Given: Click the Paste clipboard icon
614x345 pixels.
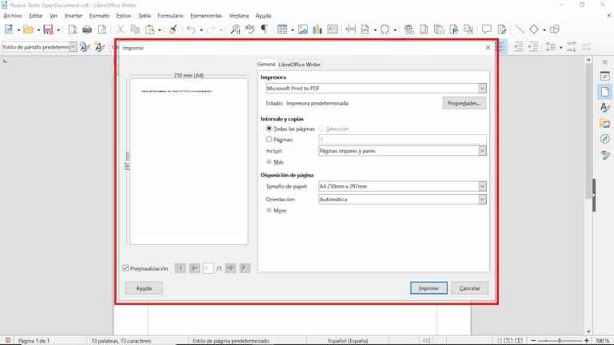Looking at the screenshot, I should click(150, 30).
